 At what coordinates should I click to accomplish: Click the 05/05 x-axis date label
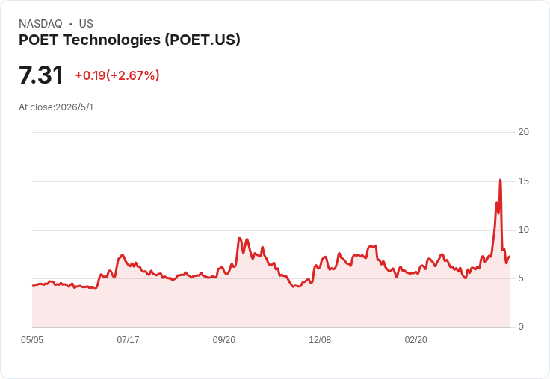click(32, 340)
